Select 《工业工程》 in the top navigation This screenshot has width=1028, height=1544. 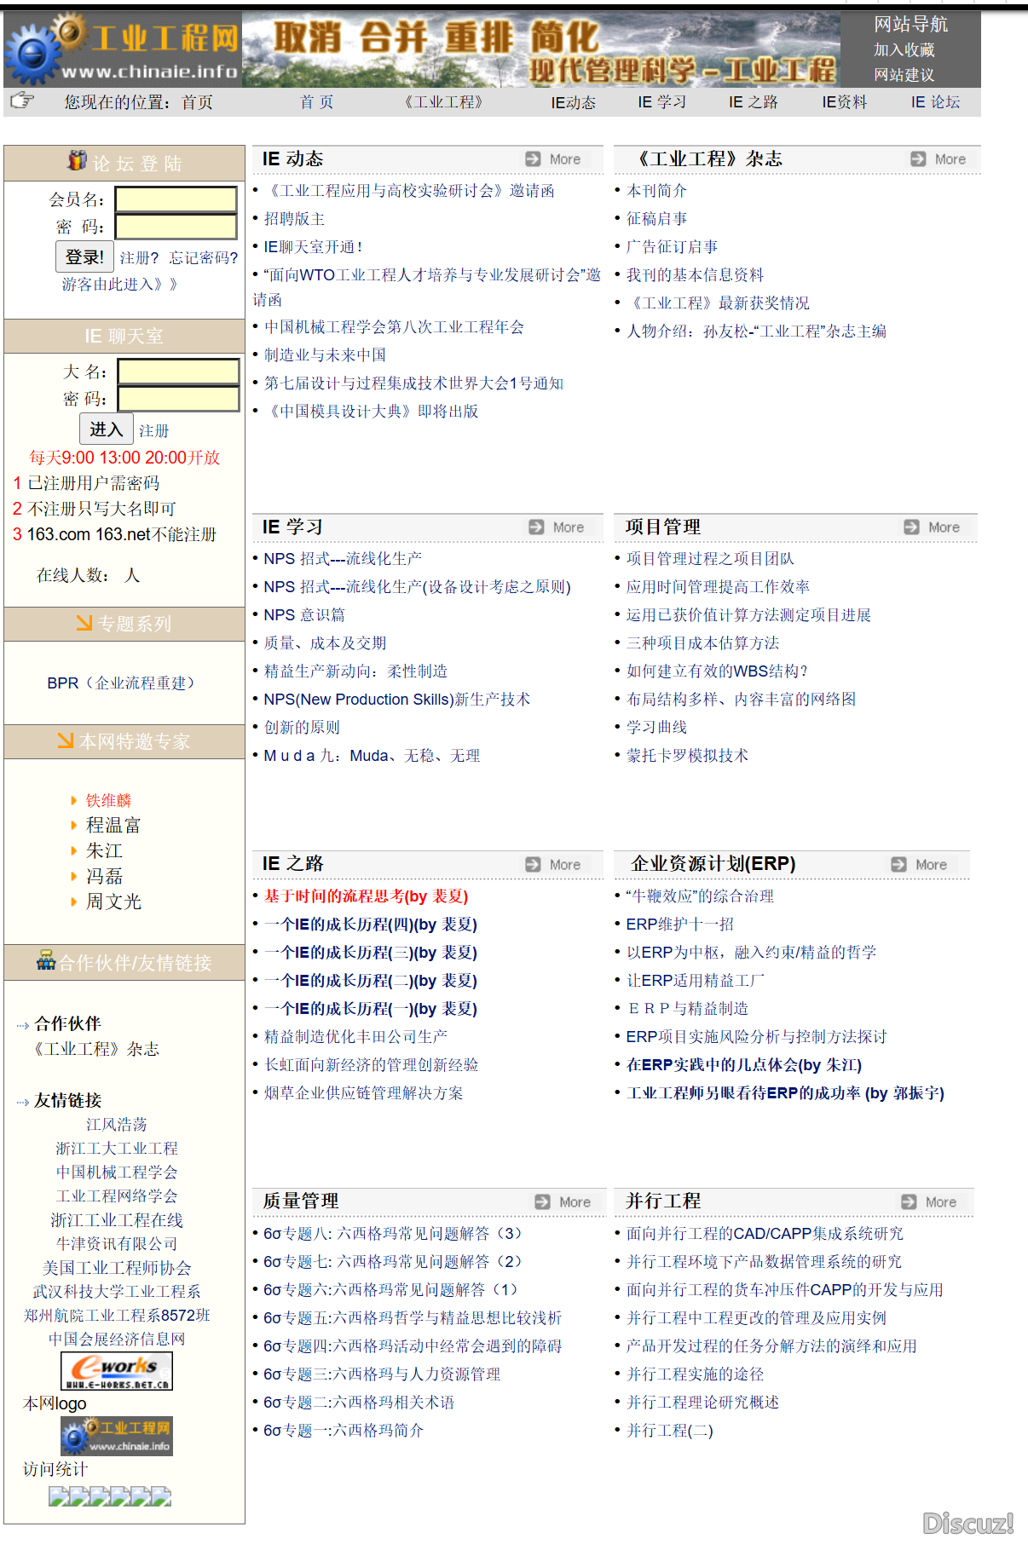[443, 102]
